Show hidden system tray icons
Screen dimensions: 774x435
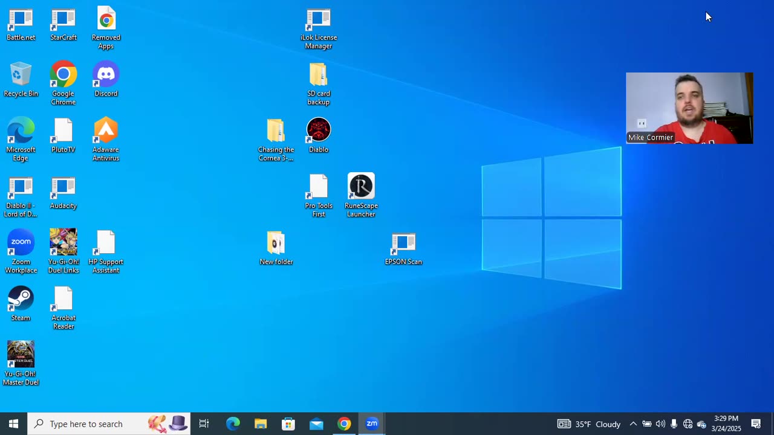click(x=633, y=424)
